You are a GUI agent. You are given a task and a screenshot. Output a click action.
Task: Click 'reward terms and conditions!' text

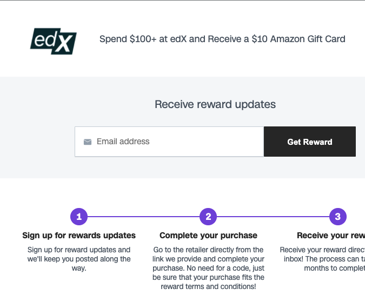tap(208, 286)
